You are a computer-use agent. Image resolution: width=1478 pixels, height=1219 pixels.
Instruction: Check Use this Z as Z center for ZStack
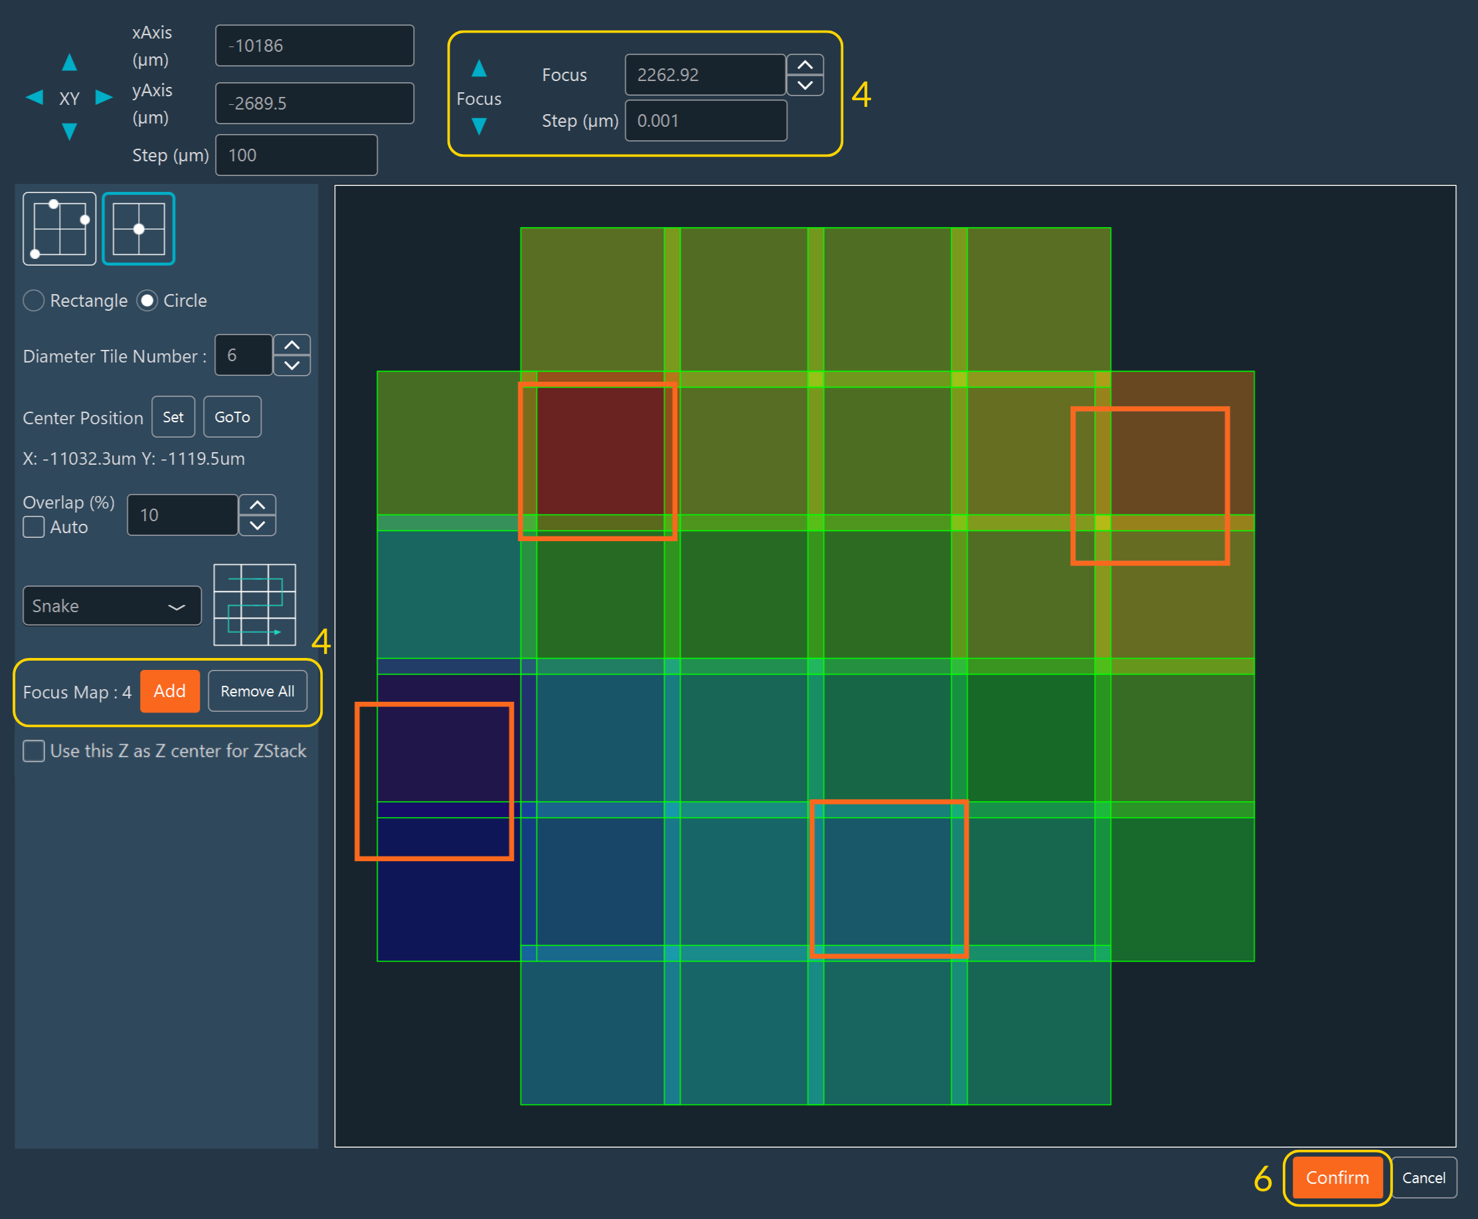pos(33,751)
